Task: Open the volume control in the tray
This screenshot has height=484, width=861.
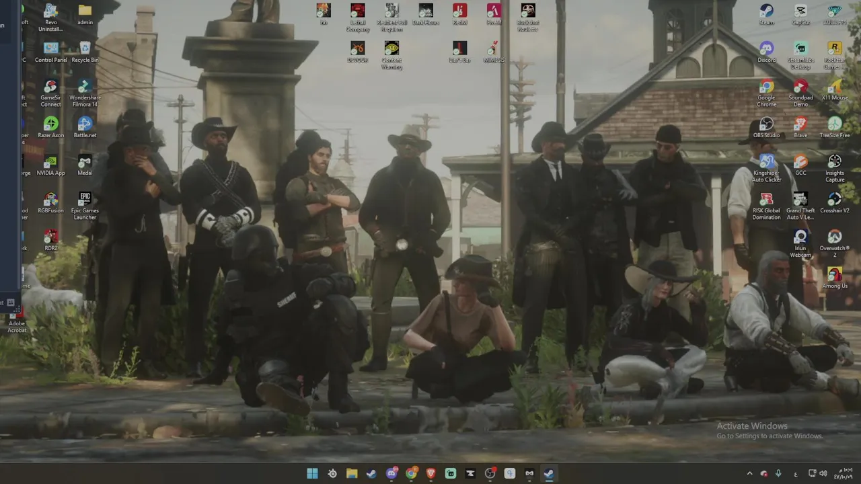Action: coord(823,473)
